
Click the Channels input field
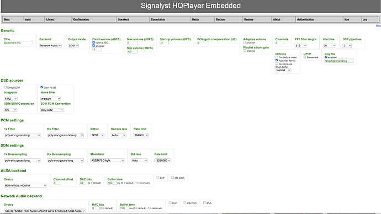(x=279, y=43)
